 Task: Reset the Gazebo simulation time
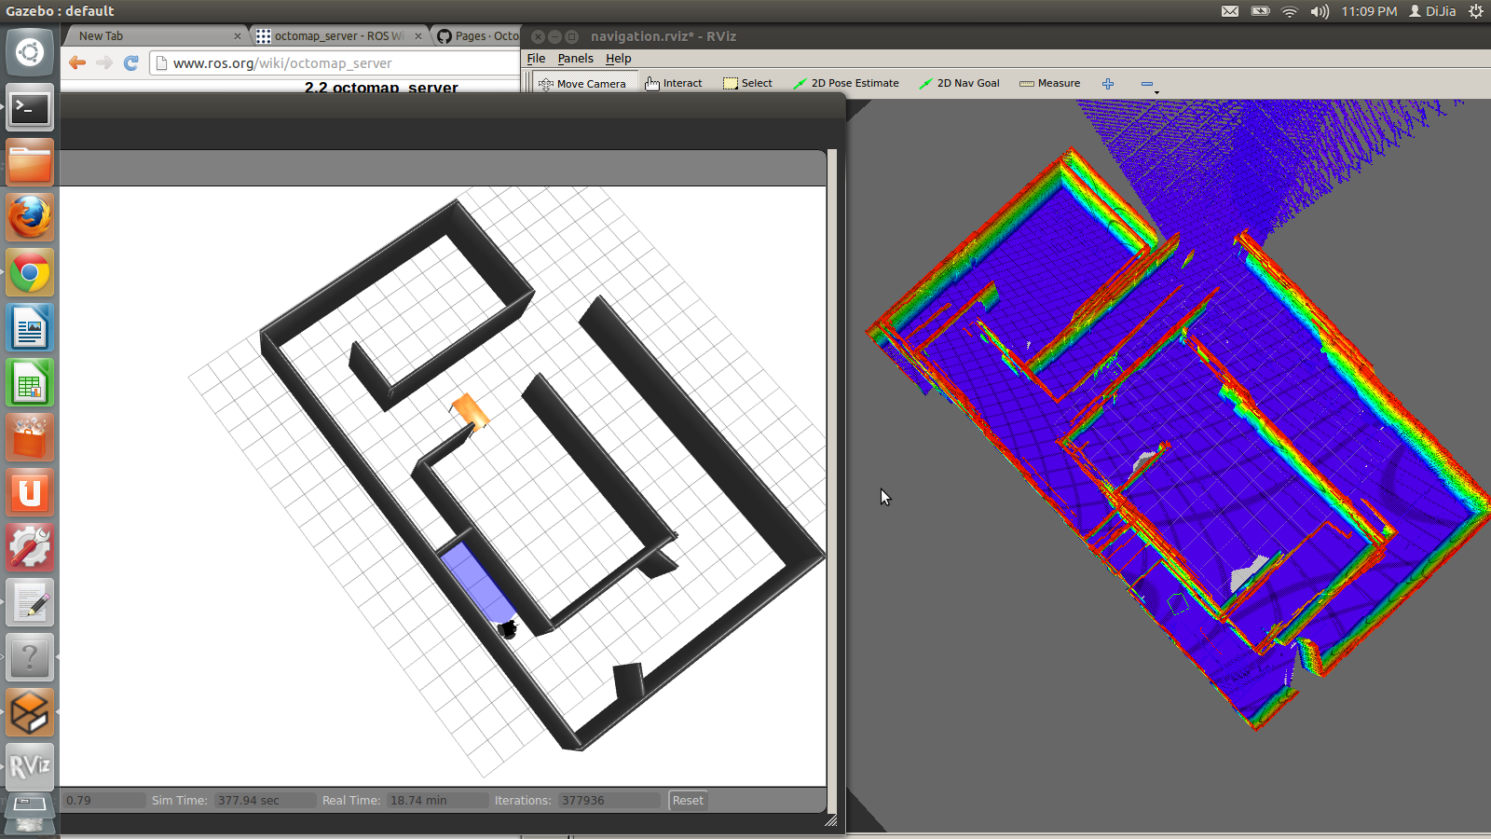688,800
